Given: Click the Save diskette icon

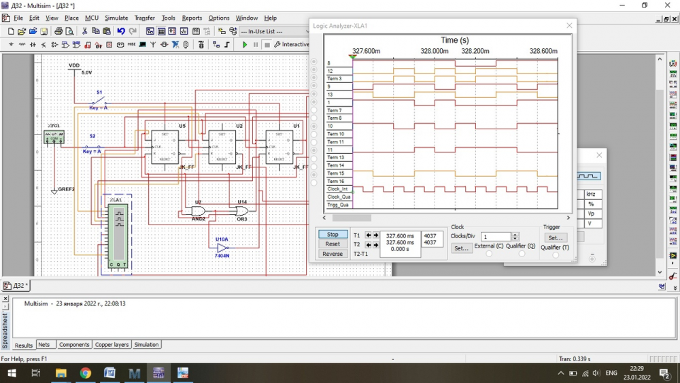Looking at the screenshot, I should (44, 31).
